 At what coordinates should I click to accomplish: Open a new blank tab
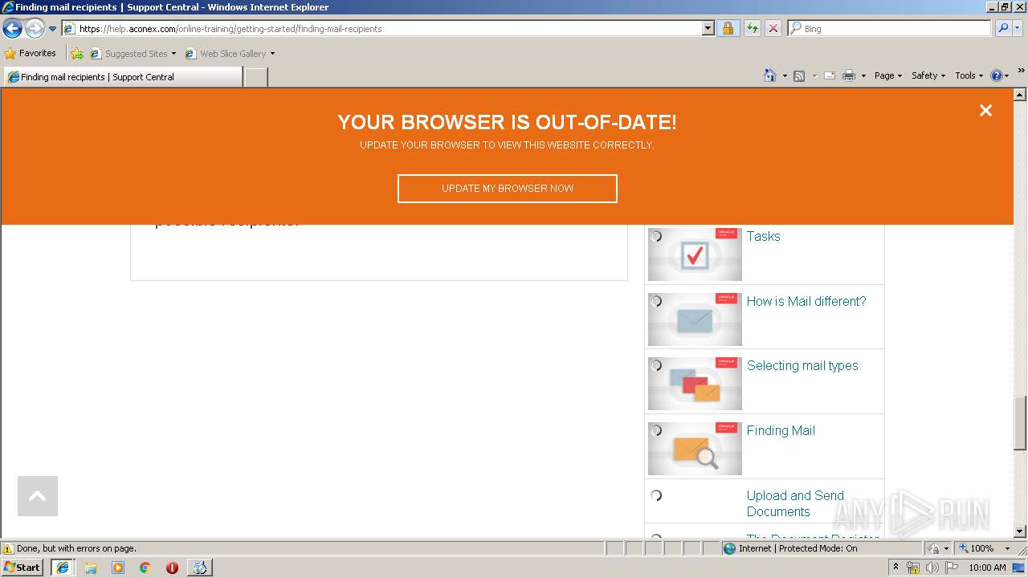(255, 77)
